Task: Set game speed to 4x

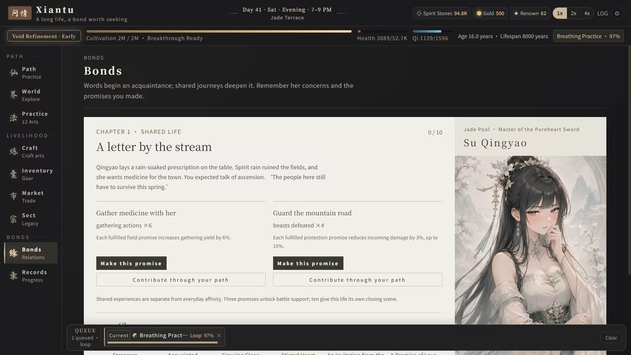Action: pos(587,13)
